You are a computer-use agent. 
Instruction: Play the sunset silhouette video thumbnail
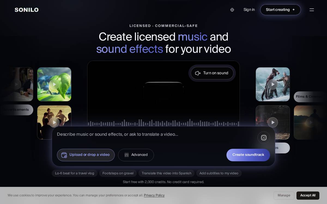[x=310, y=122]
